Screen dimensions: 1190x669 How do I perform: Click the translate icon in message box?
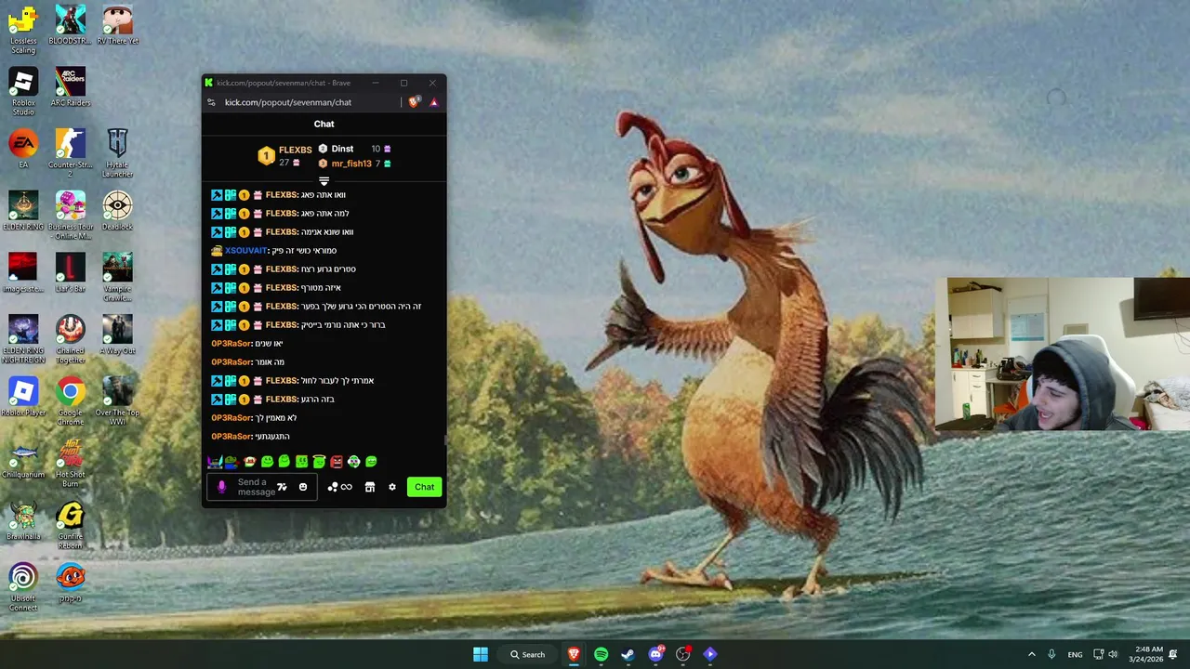(x=282, y=487)
